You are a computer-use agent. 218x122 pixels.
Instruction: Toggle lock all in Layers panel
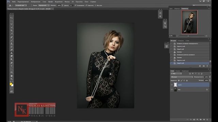tap(187, 81)
